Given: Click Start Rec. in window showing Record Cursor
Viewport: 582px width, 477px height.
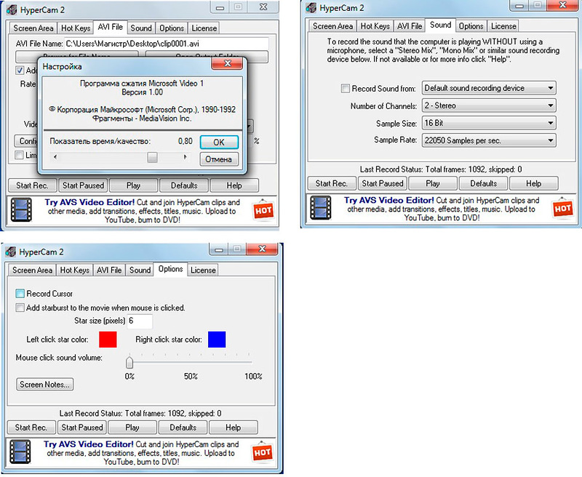Looking at the screenshot, I should tap(31, 428).
